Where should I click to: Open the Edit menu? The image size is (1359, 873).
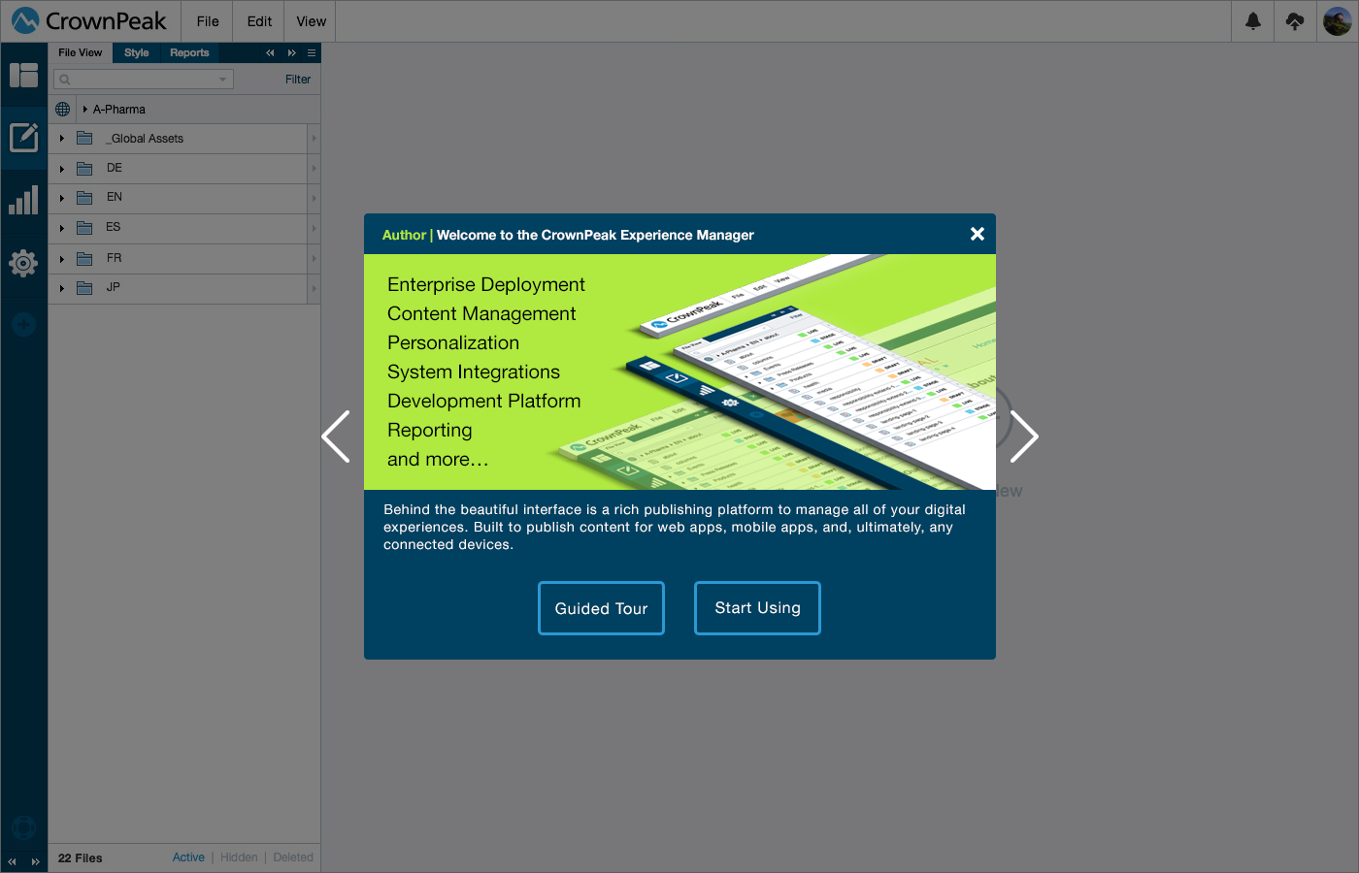(x=259, y=21)
